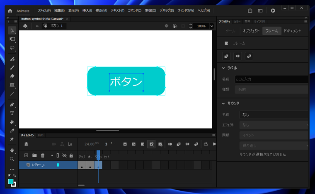Toggle lock all layers padlock
315x194 pixels.
point(71,155)
